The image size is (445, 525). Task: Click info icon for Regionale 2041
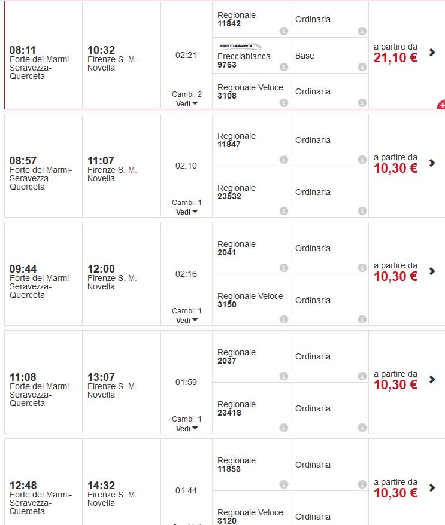tap(284, 268)
